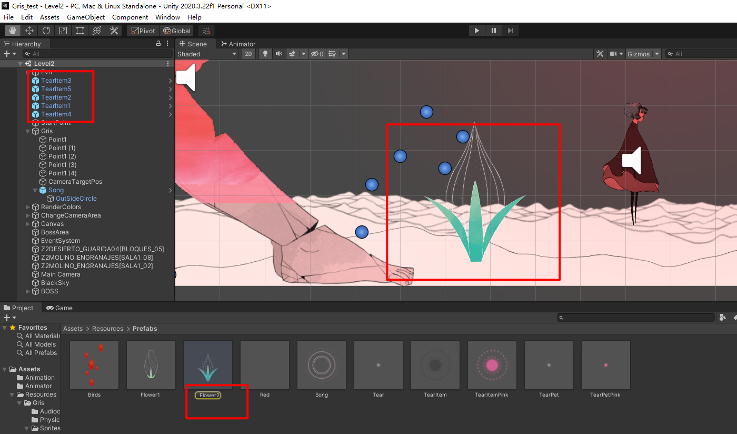The width and height of the screenshot is (737, 434).
Task: Open the TearItem3 prefab with its arrow
Action: click(x=170, y=81)
